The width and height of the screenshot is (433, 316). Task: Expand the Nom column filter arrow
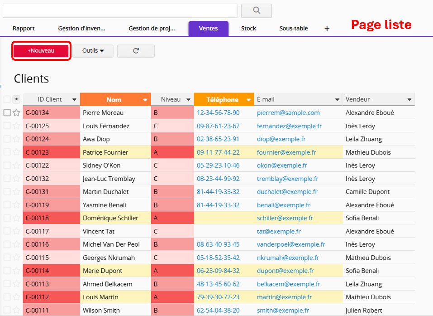tap(145, 100)
